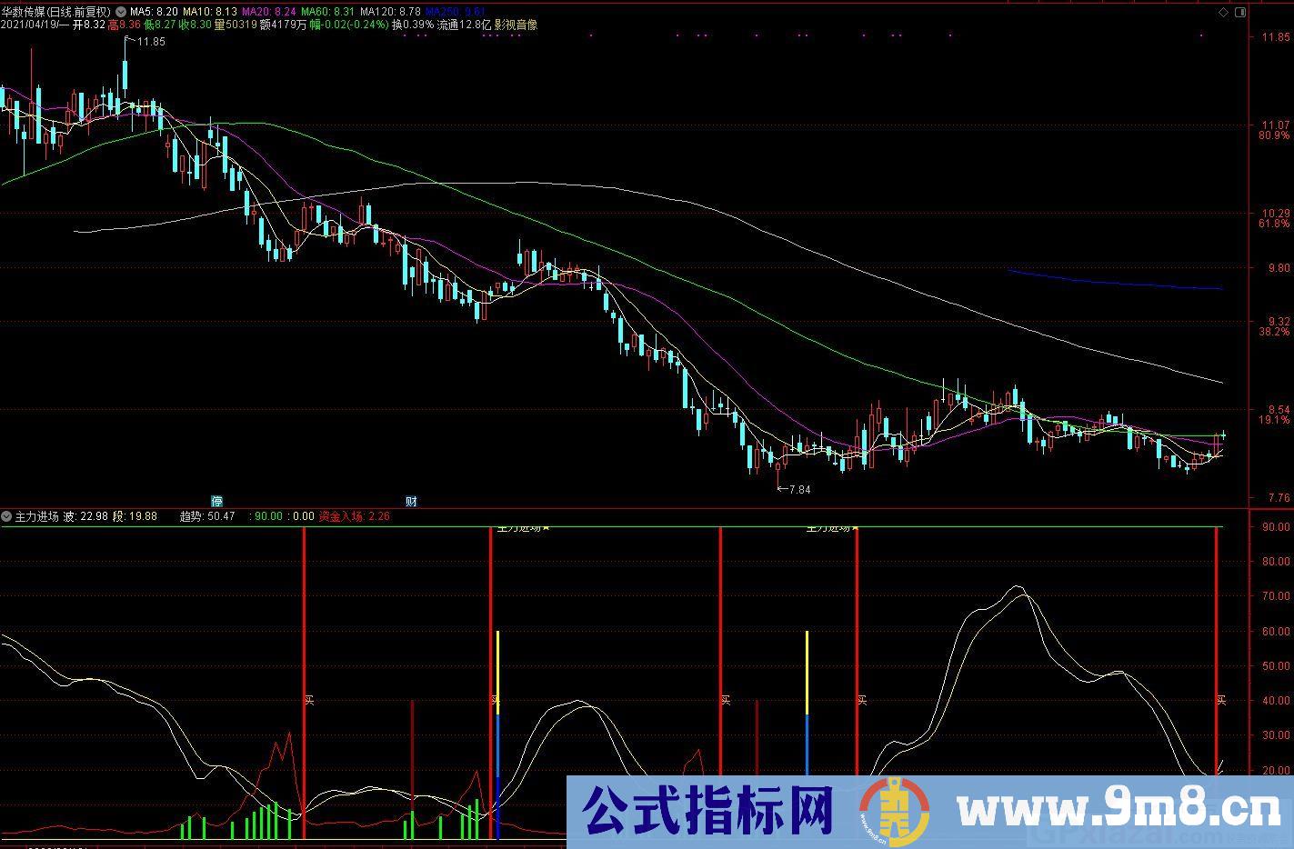This screenshot has width=1294, height=849.
Task: Click the 90.00 indicator axis label
Action: point(1275,526)
